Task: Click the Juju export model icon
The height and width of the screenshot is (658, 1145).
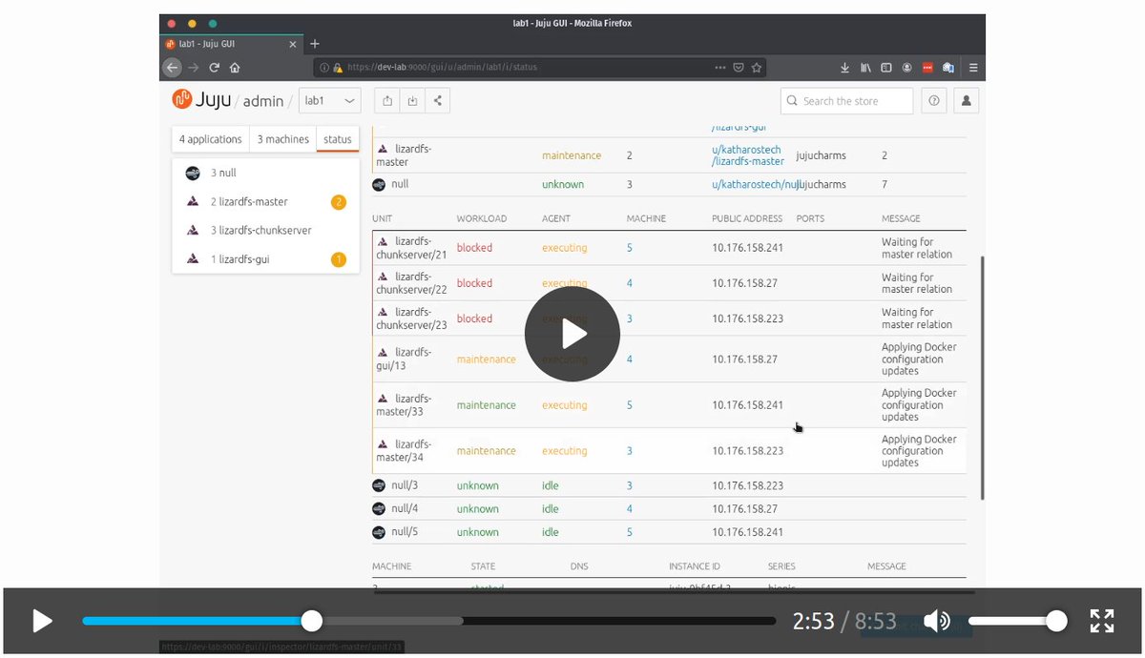Action: coord(387,100)
